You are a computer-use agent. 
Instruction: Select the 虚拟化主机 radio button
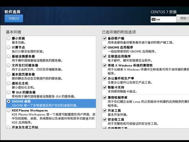tap(9, 83)
